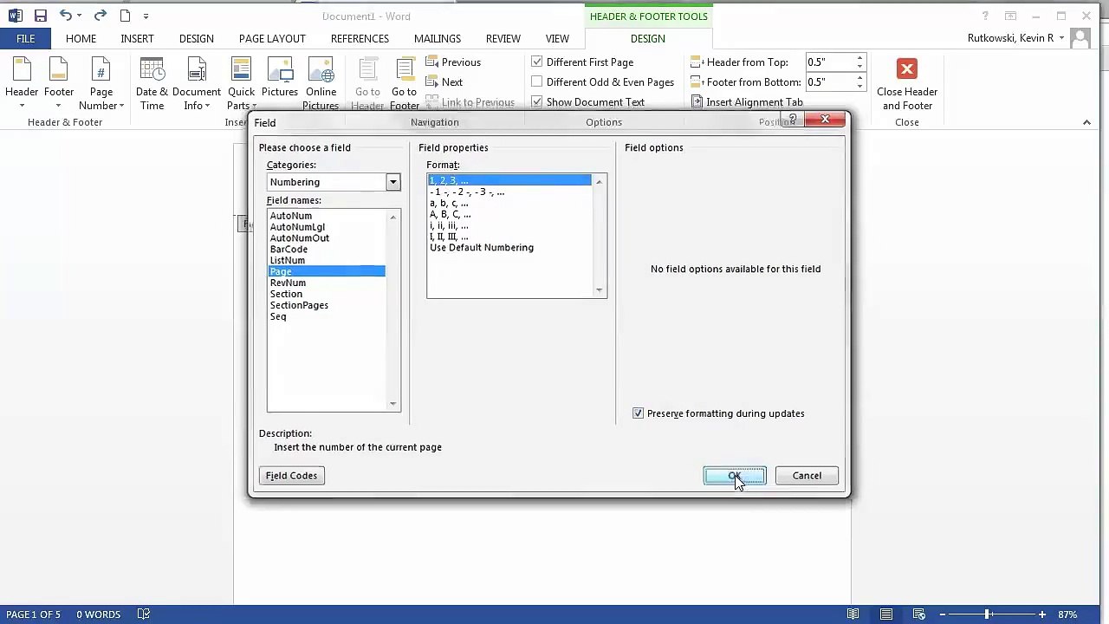1109x624 pixels.
Task: Switch to Print Layout view icon
Action: [x=886, y=614]
